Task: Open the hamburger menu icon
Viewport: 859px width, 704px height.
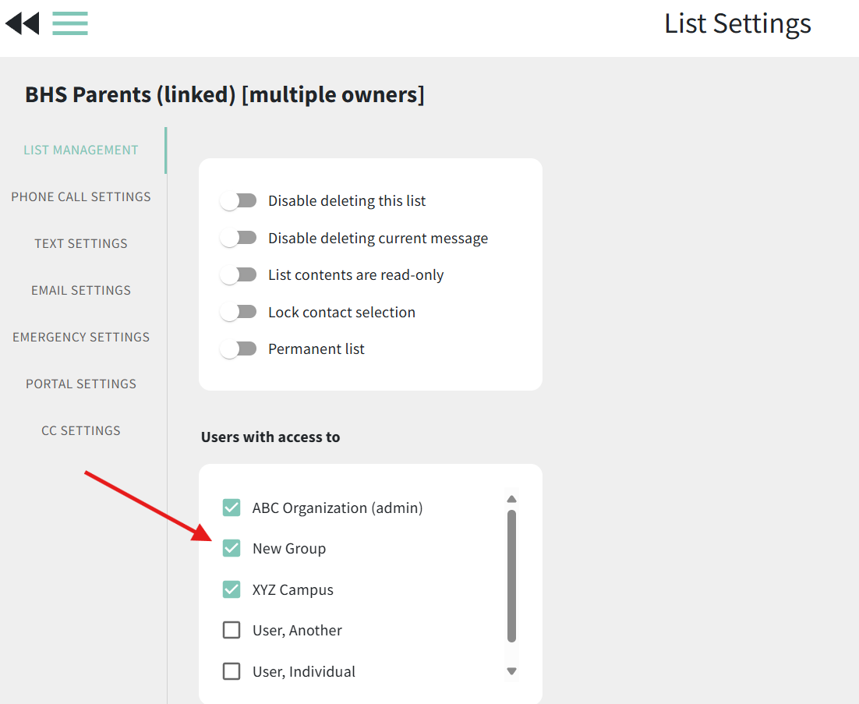Action: (x=70, y=23)
